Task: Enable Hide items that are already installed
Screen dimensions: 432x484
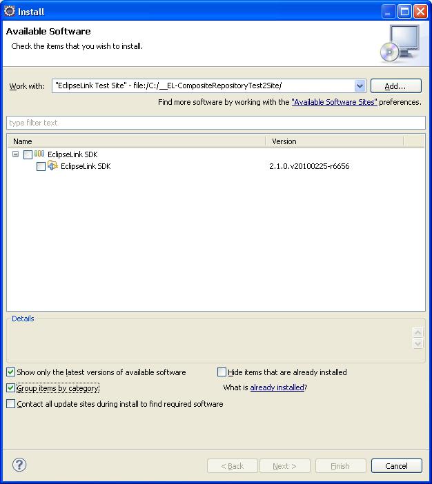Action: click(222, 372)
